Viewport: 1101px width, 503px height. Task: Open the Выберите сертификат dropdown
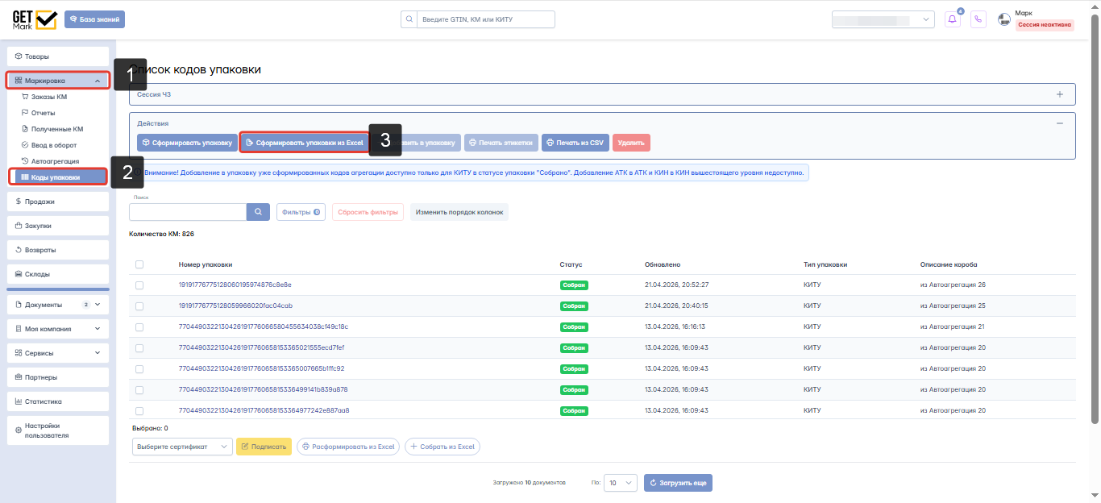pyautogui.click(x=182, y=447)
